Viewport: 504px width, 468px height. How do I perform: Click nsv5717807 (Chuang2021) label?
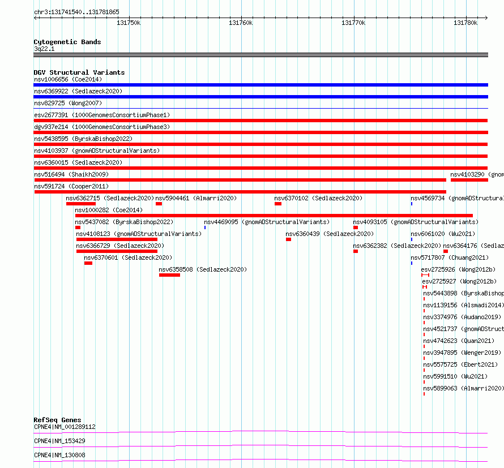(450, 257)
